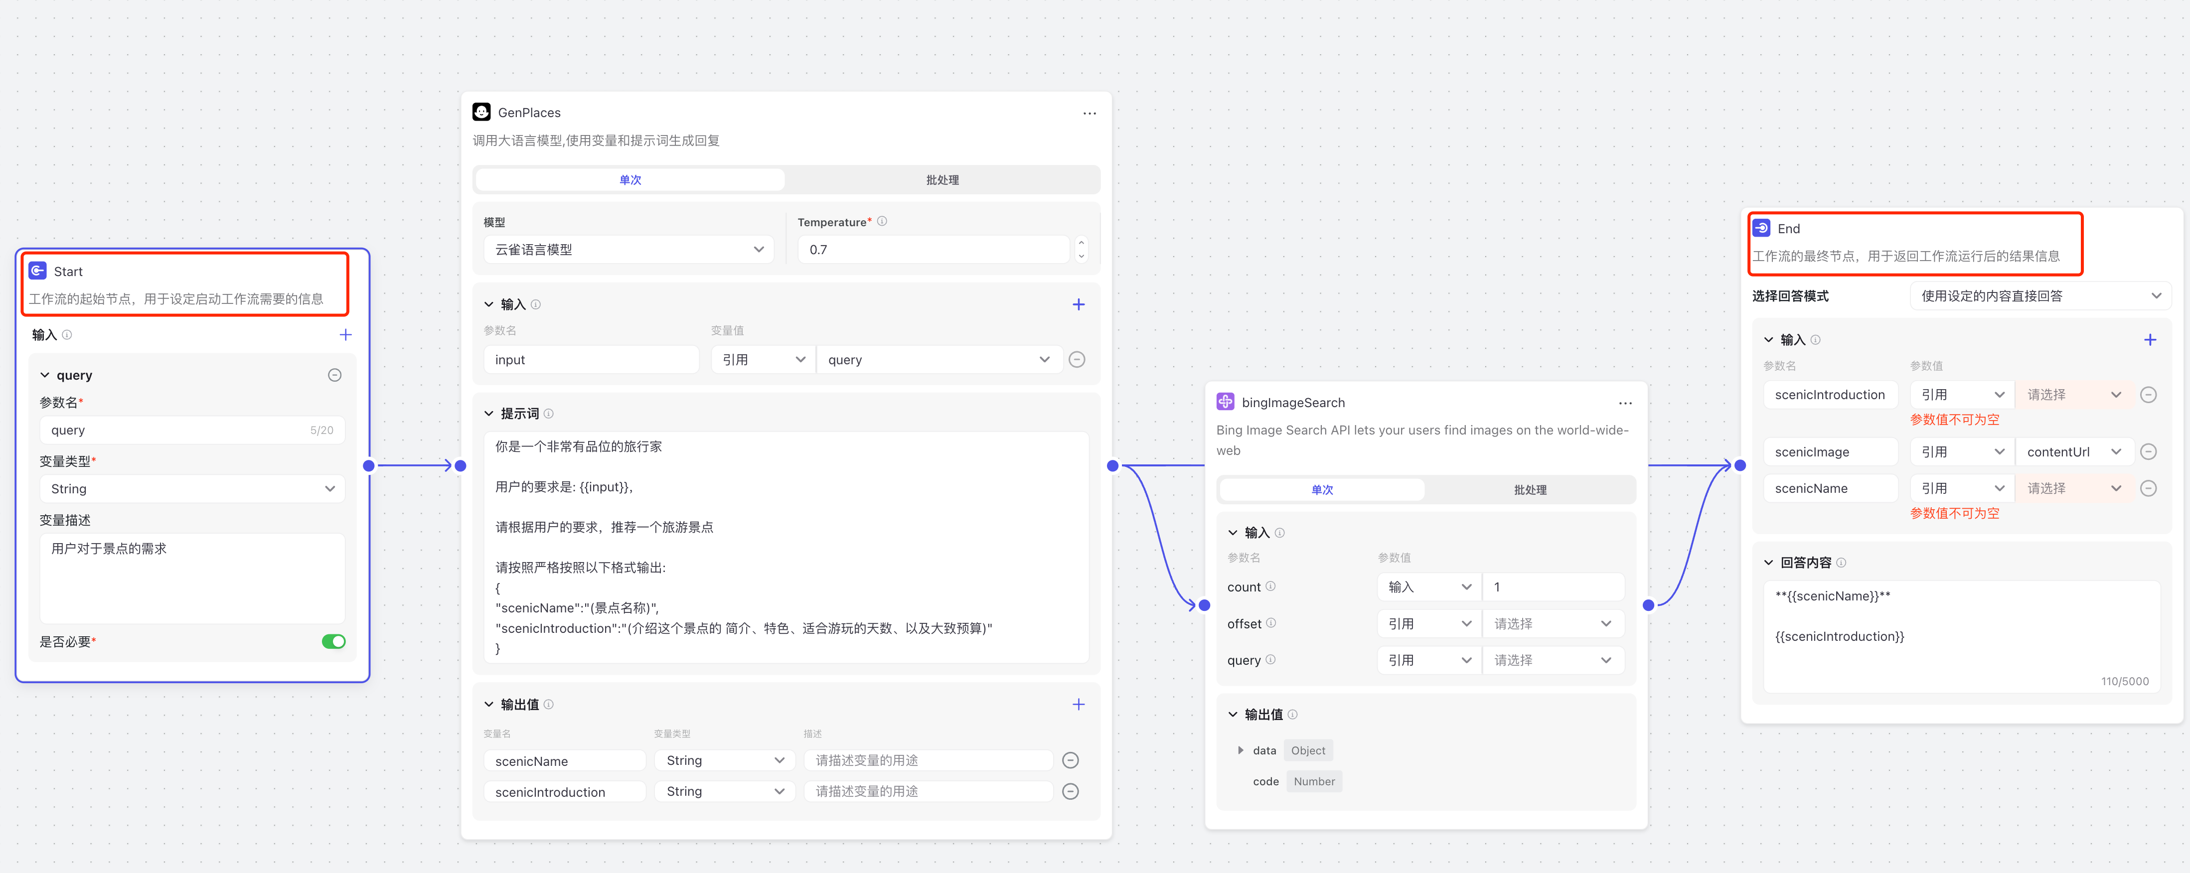Add an output variable in GenPlaces
The width and height of the screenshot is (2190, 873).
coord(1078,704)
